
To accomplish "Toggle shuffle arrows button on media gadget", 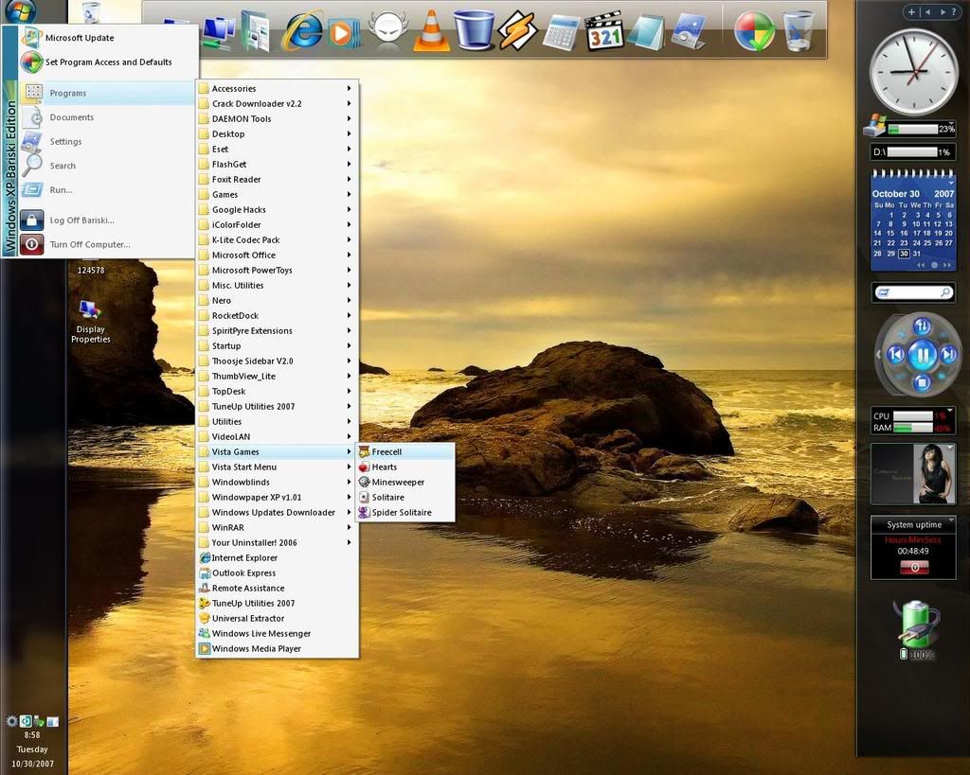I will [x=922, y=326].
